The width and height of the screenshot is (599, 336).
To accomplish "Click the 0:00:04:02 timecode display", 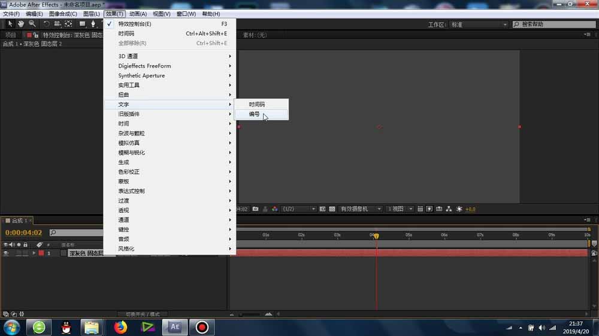I will [x=24, y=233].
